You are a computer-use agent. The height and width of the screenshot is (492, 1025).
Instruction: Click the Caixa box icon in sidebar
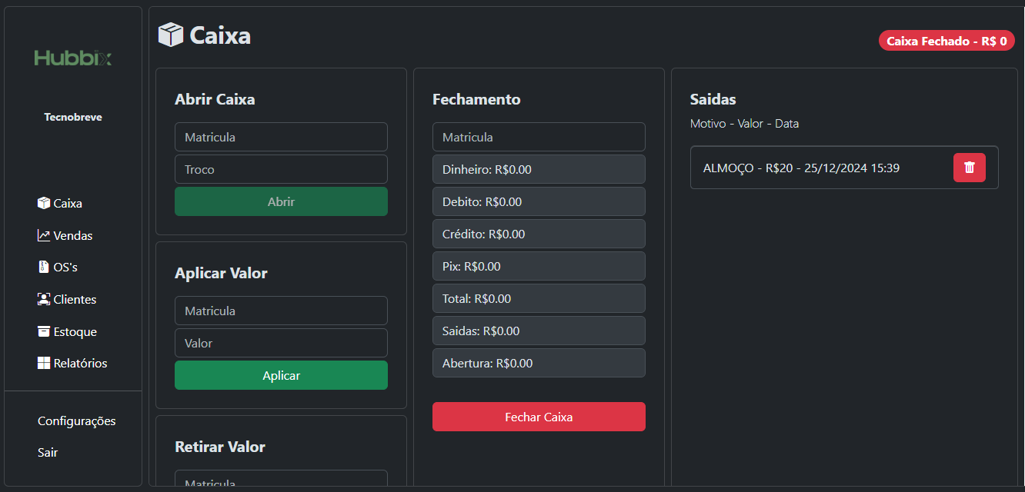[44, 203]
